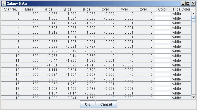The height and width of the screenshot is (110, 197).
Task: Select the Hide Color column header
Action: click(182, 9)
